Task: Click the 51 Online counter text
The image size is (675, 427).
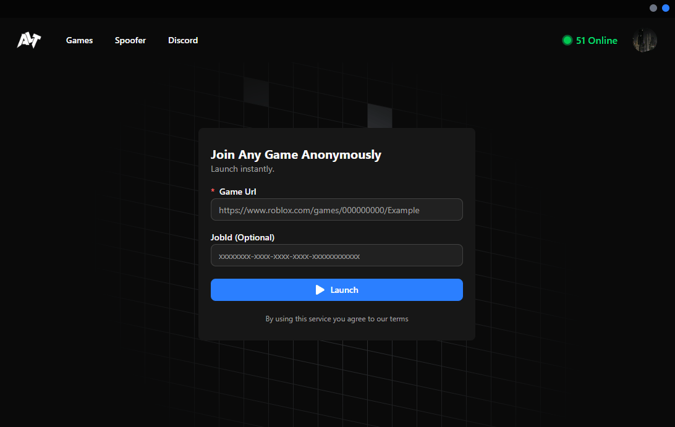Action: click(x=596, y=40)
